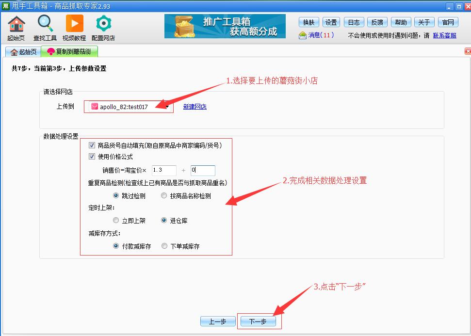The width and height of the screenshot is (471, 336).
Task: Select 付款减库存 radio button
Action: [x=116, y=246]
